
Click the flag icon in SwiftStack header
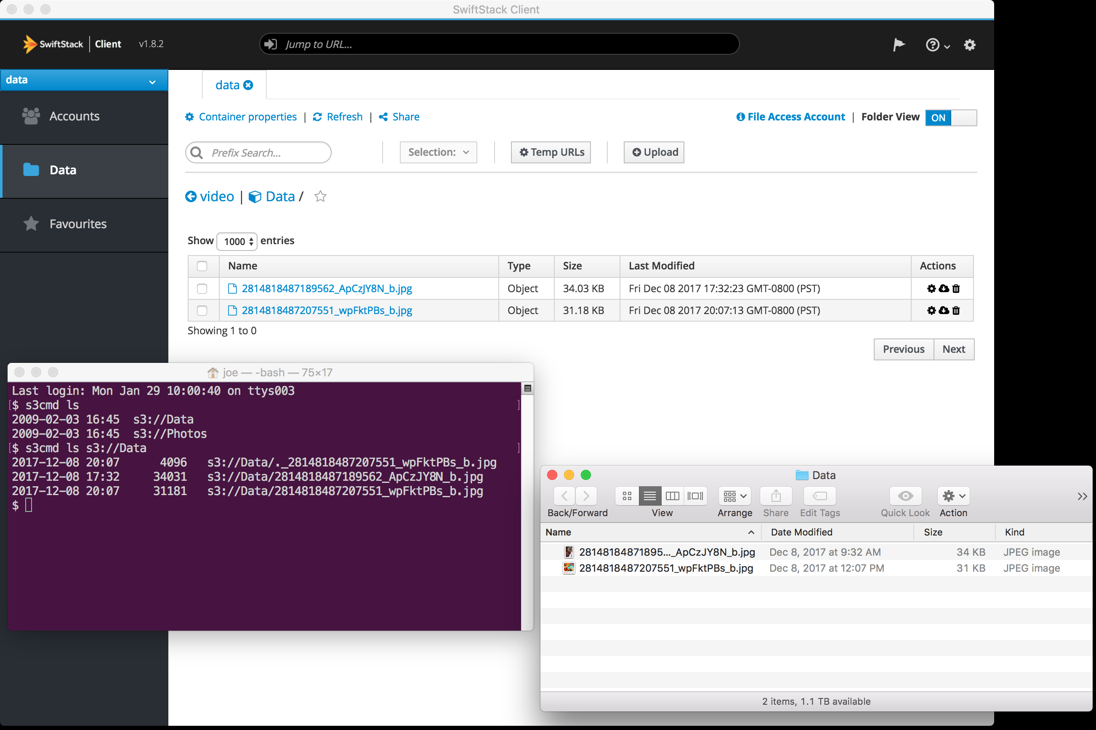point(899,45)
